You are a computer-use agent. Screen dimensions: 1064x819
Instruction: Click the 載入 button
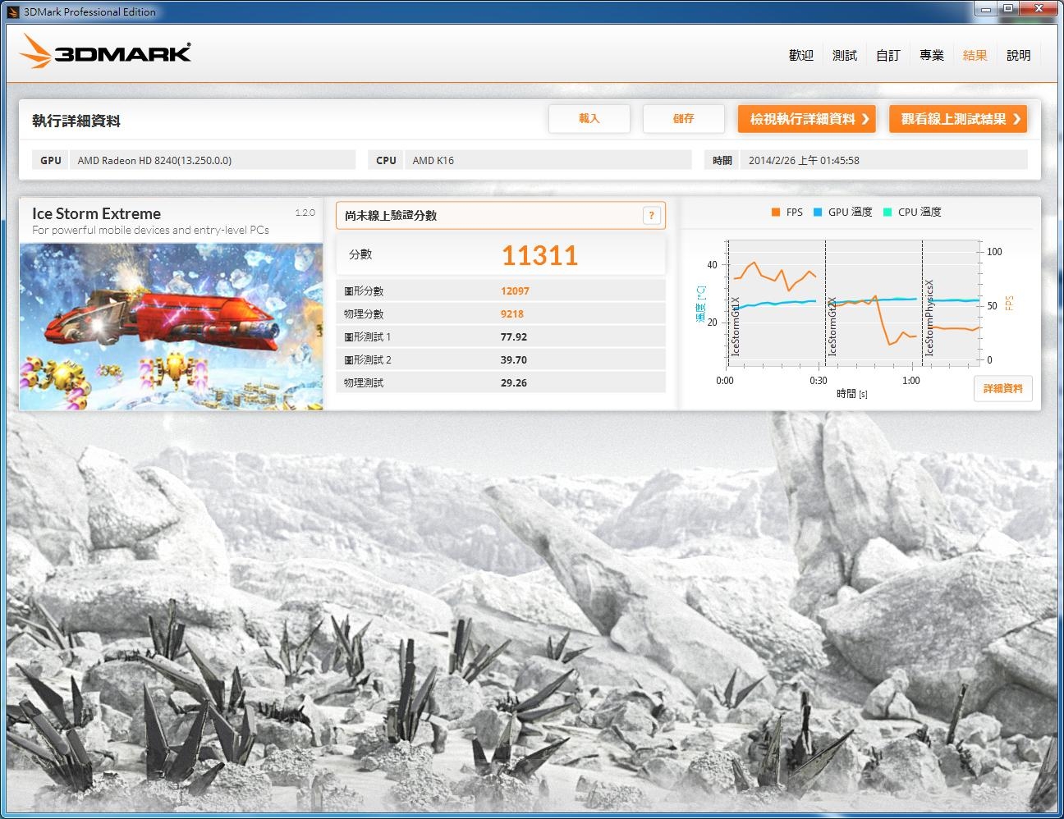pyautogui.click(x=589, y=119)
